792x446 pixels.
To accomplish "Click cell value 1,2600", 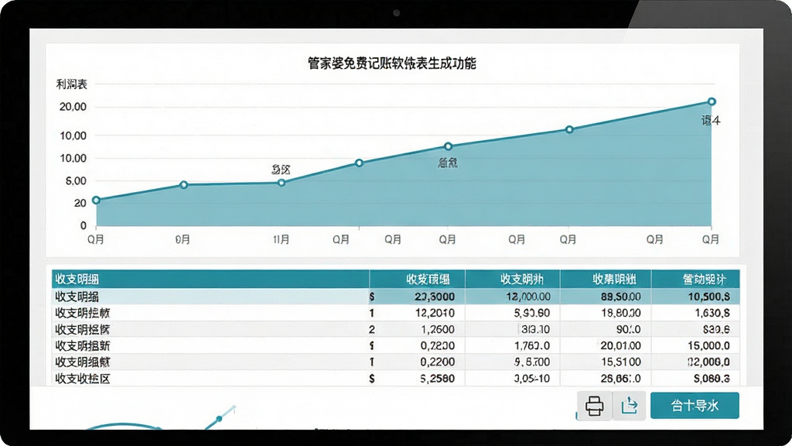I will 438,330.
